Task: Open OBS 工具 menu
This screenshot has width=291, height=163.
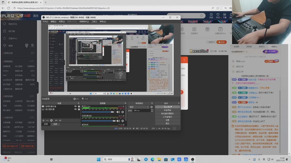Action: [94, 22]
